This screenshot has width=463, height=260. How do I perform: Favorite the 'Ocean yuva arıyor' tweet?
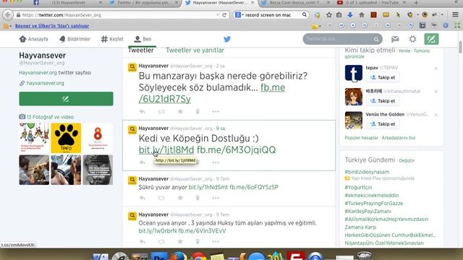pyautogui.click(x=180, y=241)
